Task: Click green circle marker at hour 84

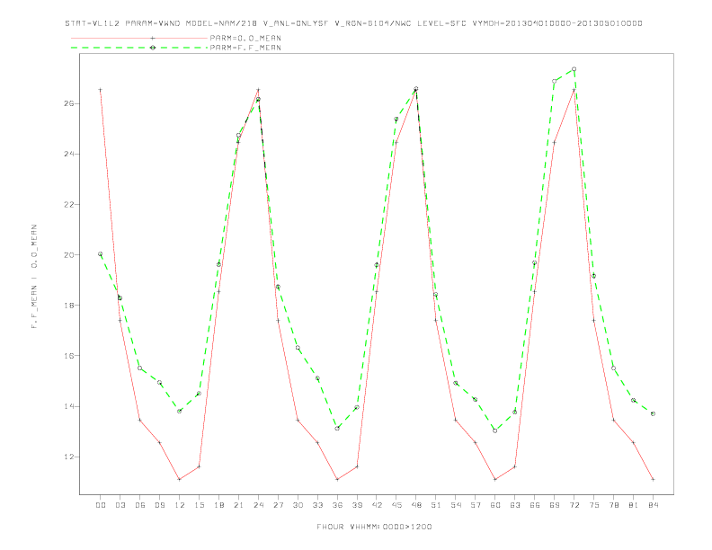Action: (x=653, y=414)
